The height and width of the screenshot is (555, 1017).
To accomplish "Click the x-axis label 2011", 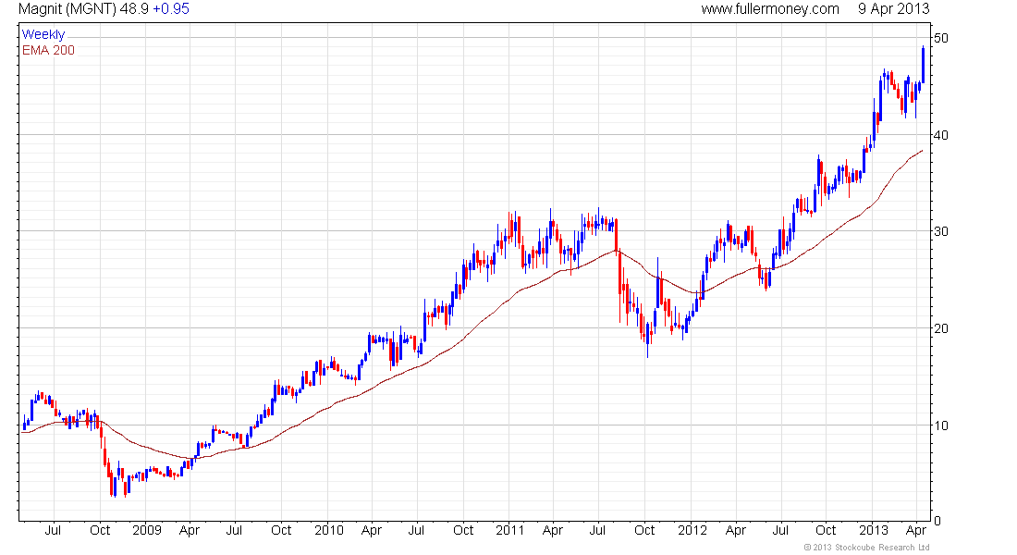I will tap(509, 530).
